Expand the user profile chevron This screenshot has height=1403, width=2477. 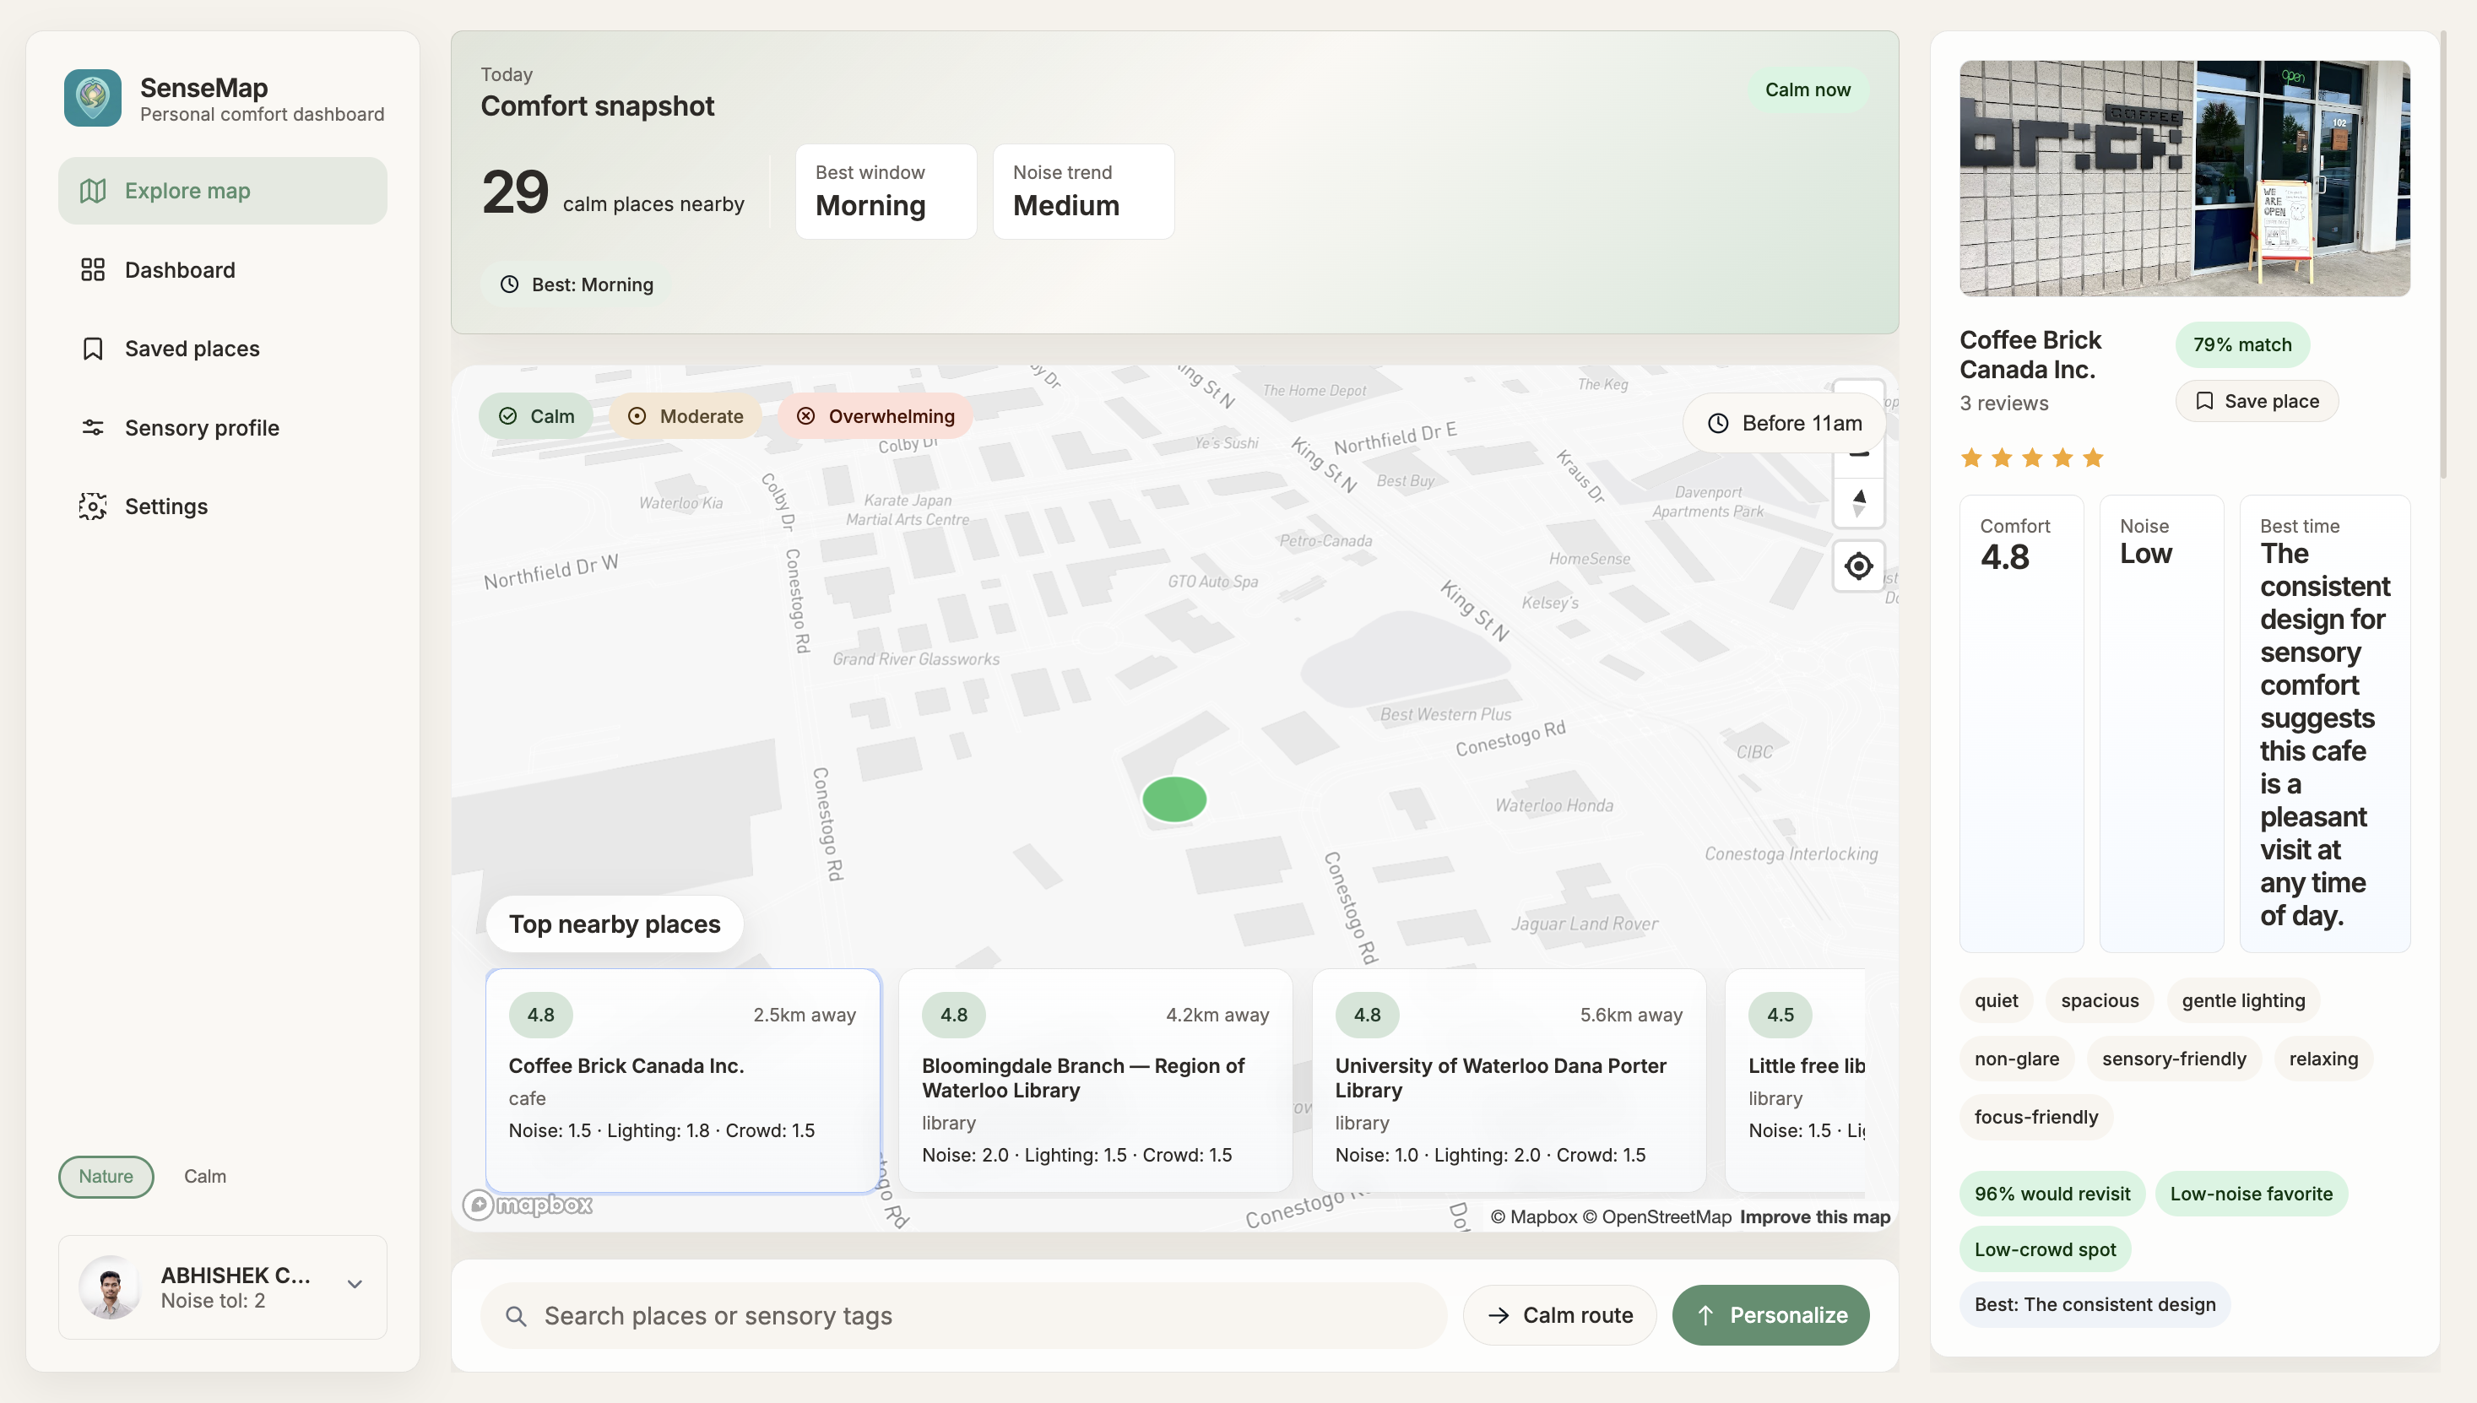(355, 1285)
